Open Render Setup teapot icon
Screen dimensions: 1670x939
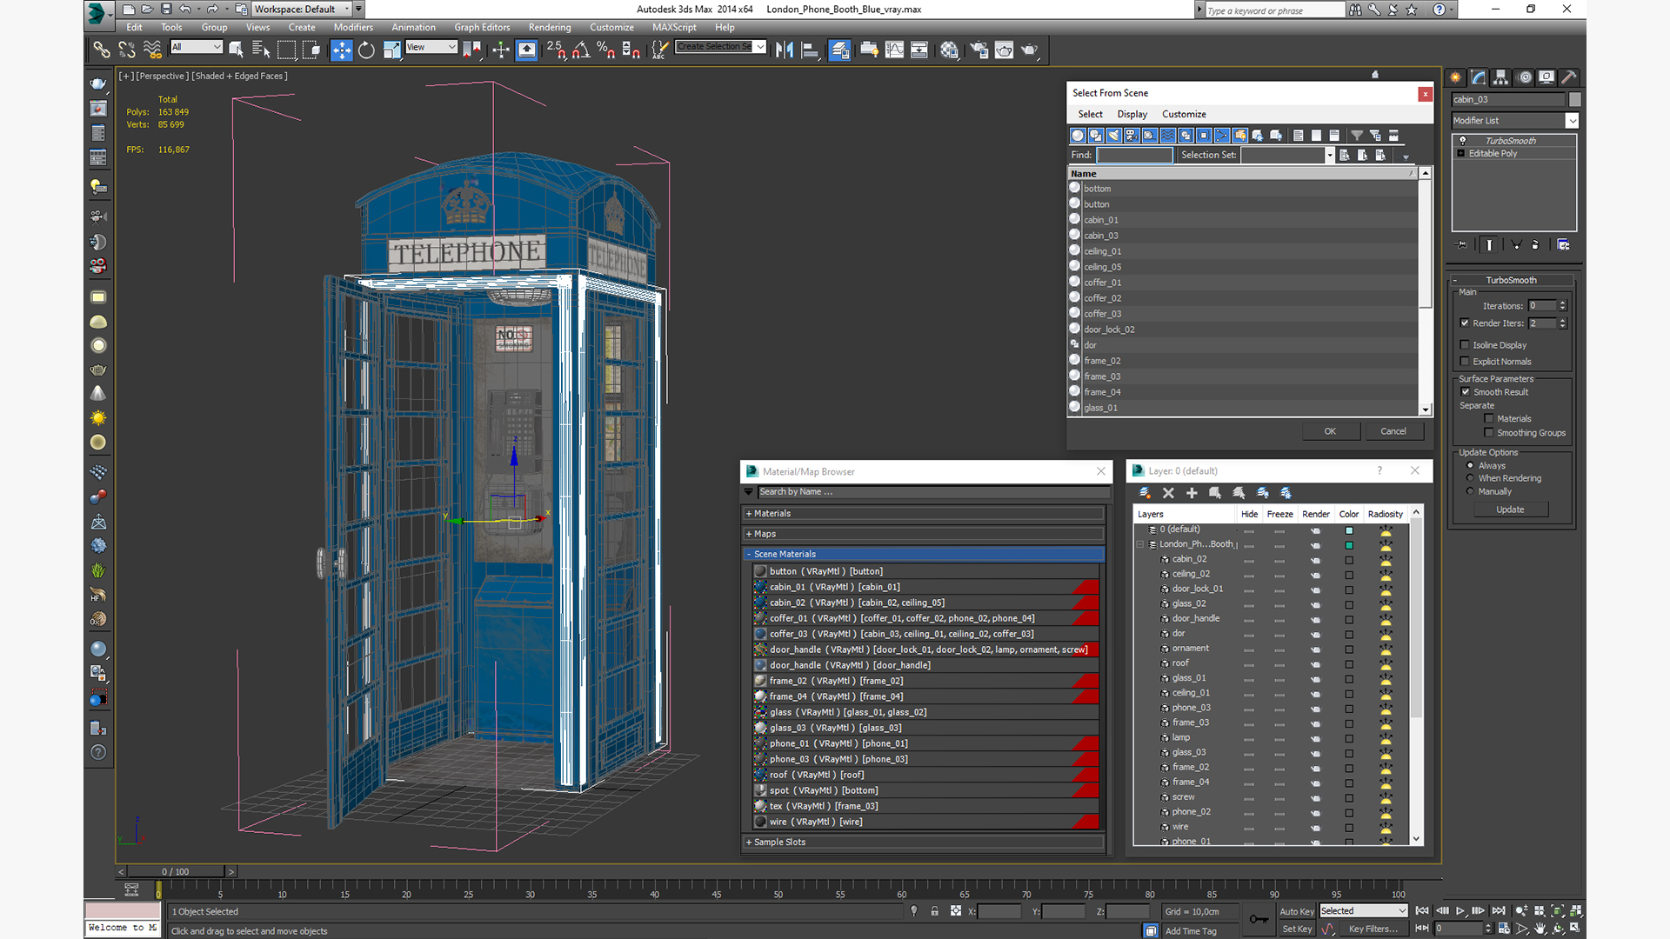point(979,50)
